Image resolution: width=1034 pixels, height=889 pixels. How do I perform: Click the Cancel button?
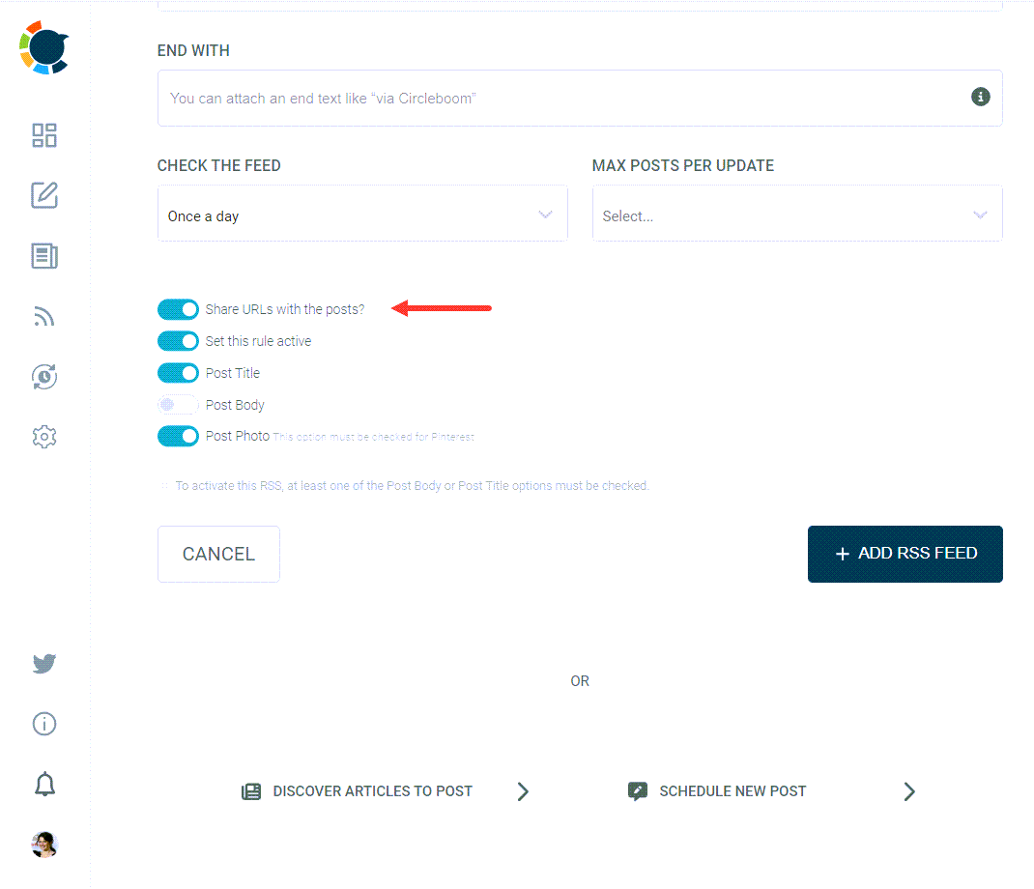coord(218,554)
